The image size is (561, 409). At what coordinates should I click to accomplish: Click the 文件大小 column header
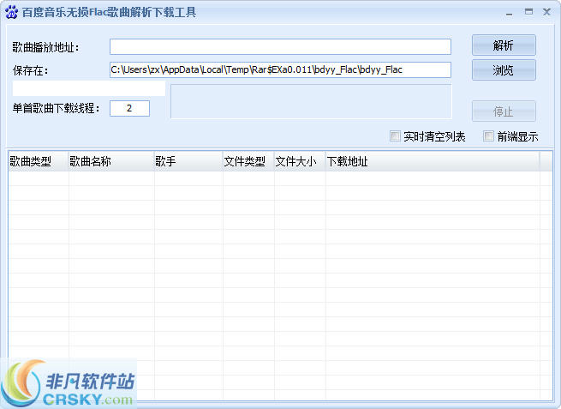tap(300, 161)
